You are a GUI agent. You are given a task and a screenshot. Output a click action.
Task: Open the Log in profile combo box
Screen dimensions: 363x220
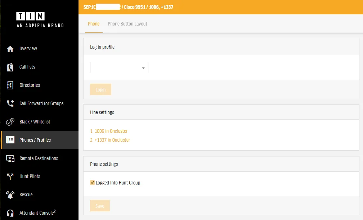(119, 67)
